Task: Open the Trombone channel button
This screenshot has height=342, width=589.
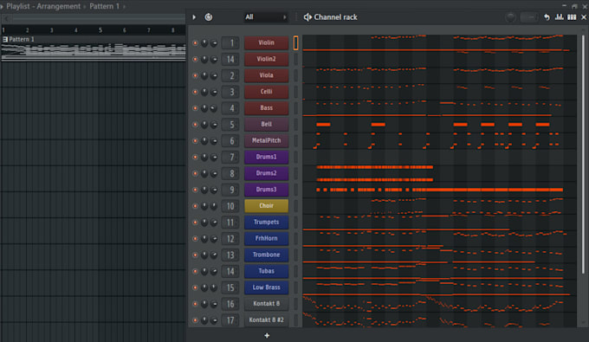Action: tap(266, 255)
